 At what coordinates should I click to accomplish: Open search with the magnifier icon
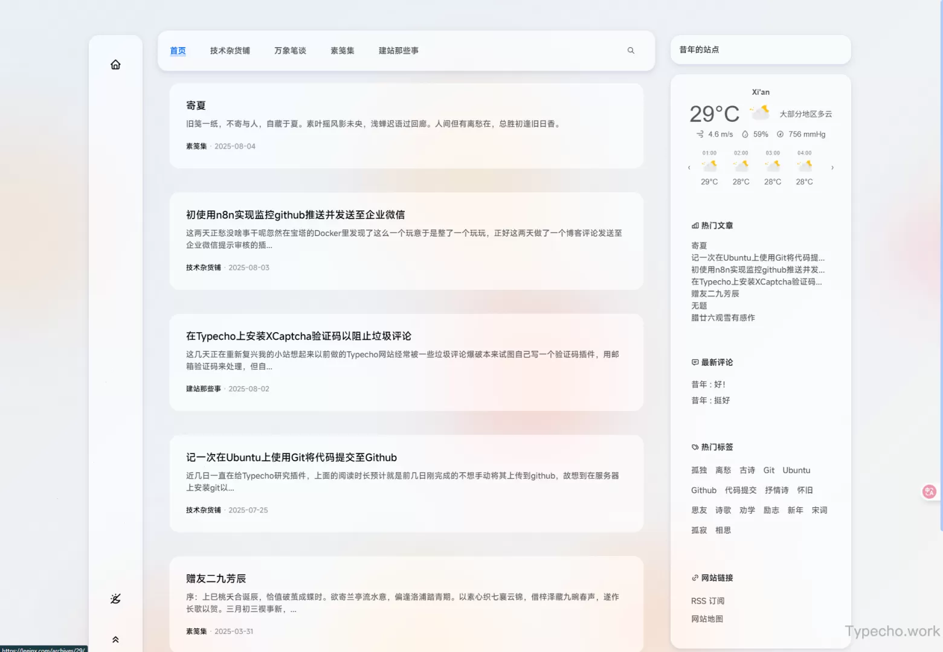tap(631, 51)
